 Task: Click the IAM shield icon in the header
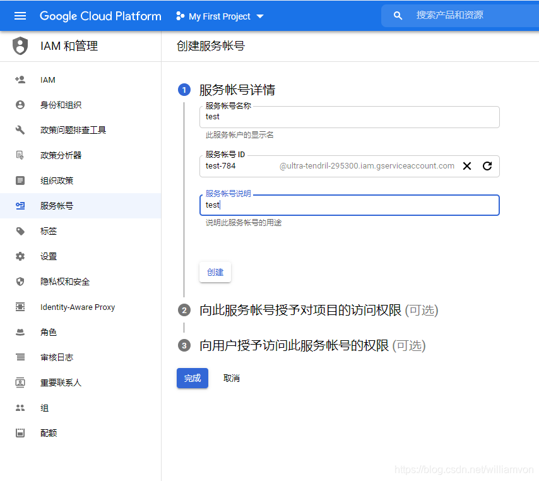[x=20, y=45]
